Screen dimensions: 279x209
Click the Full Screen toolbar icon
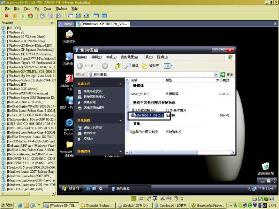78,16
